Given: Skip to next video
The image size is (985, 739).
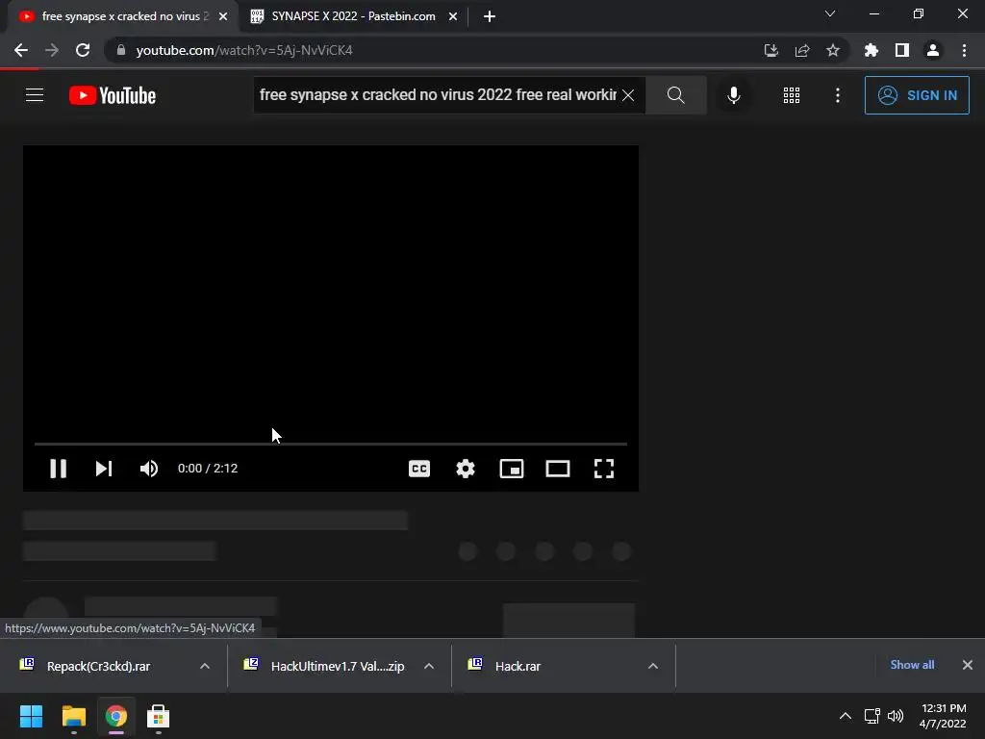Looking at the screenshot, I should [104, 469].
